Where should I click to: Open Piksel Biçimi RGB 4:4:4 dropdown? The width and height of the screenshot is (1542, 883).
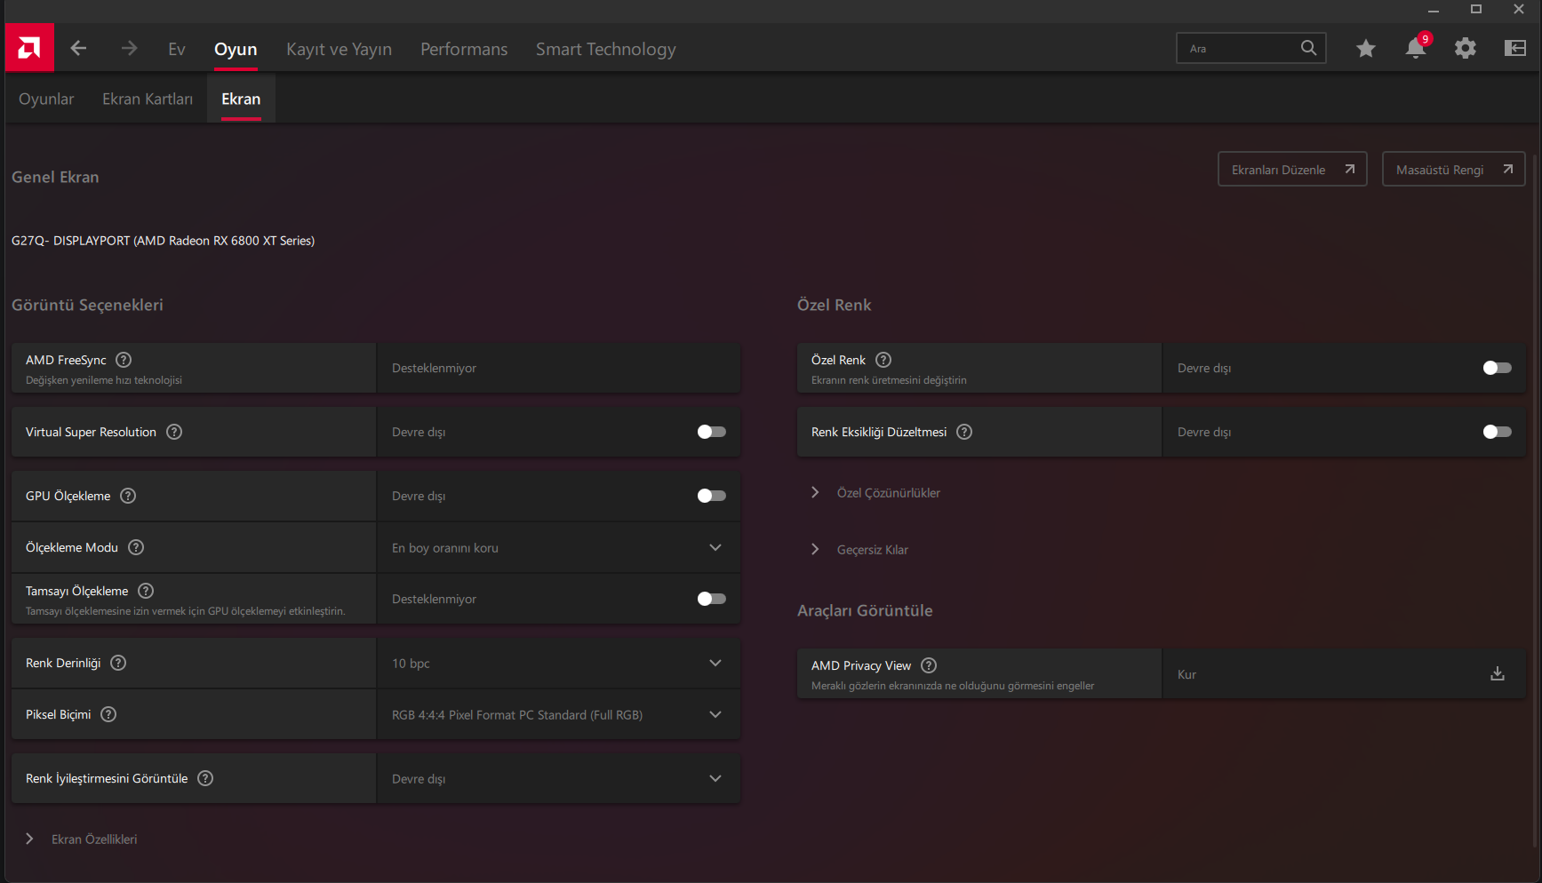pos(559,714)
